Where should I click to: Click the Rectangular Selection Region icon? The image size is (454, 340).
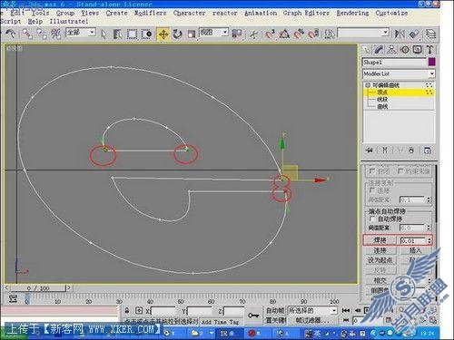coord(132,34)
